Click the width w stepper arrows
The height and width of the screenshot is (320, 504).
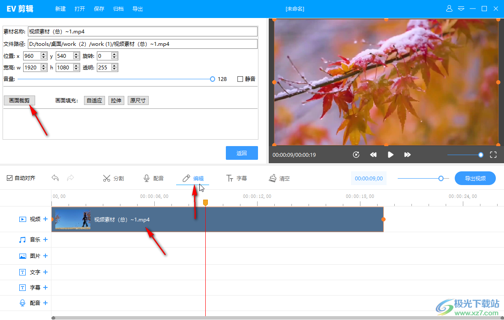tap(44, 68)
